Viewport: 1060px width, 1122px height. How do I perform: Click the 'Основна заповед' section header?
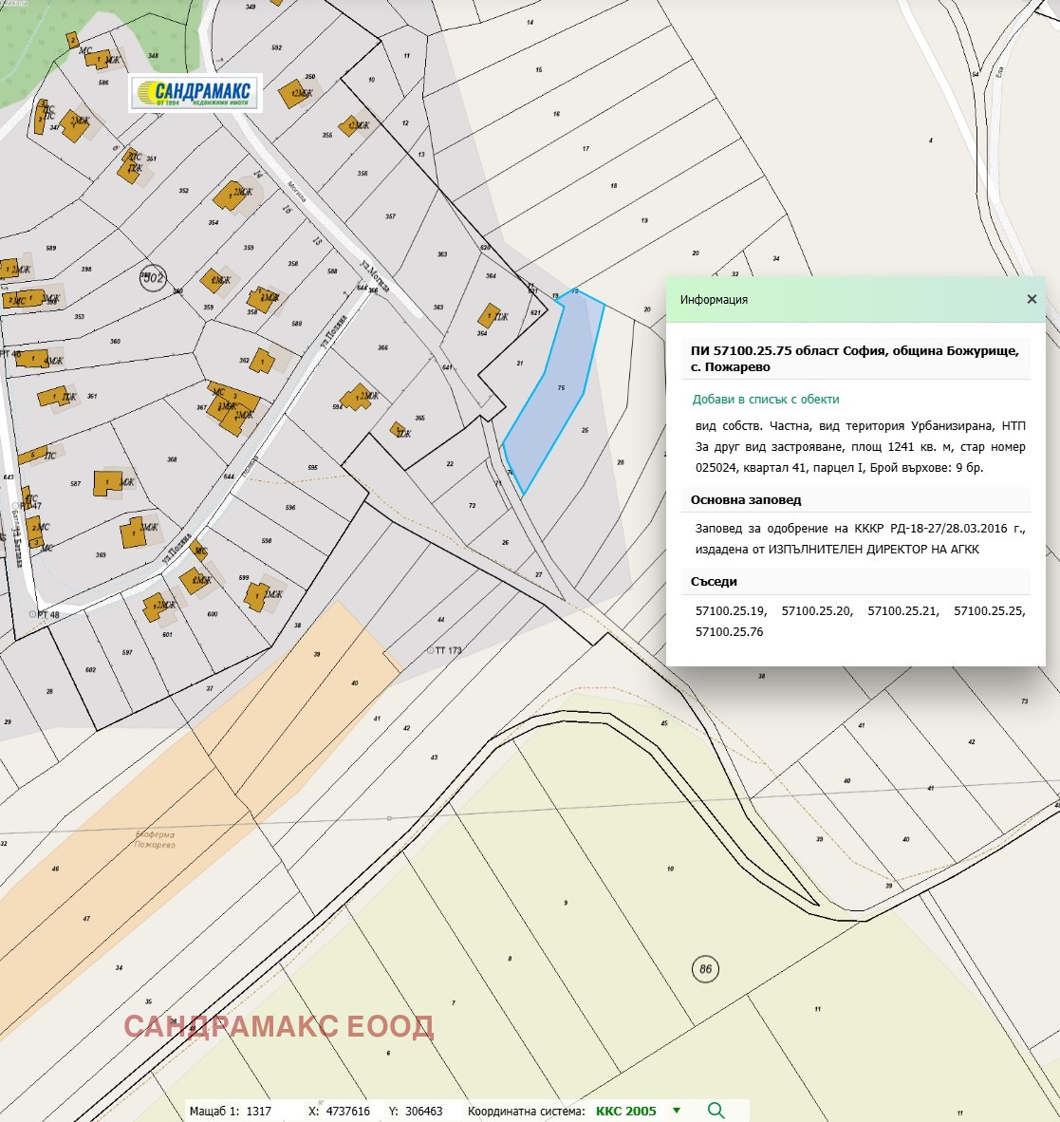point(746,500)
